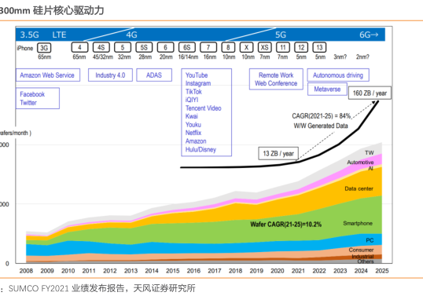
Task: Click the iPhone 6S model box
Action: point(186,47)
